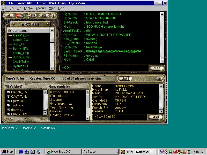Open help with the question mark icon
207x155 pixels.
(x=53, y=16)
